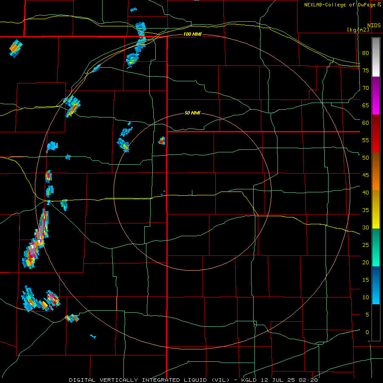
Task: Click the 45 value on the color scale
Action: pyautogui.click(x=366, y=175)
